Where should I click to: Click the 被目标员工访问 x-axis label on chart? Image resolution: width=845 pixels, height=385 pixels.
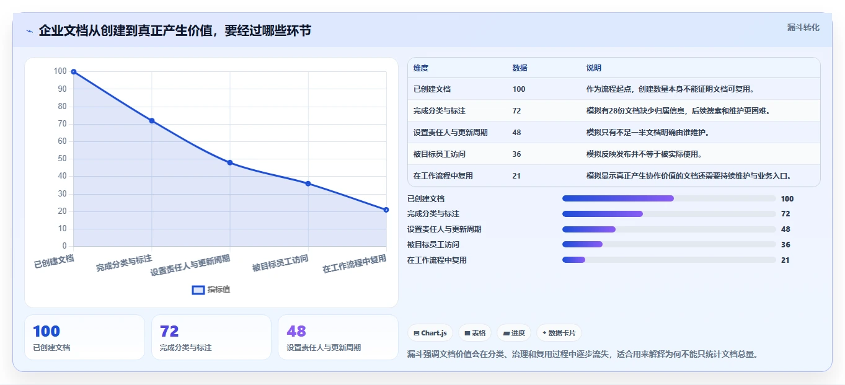[280, 263]
